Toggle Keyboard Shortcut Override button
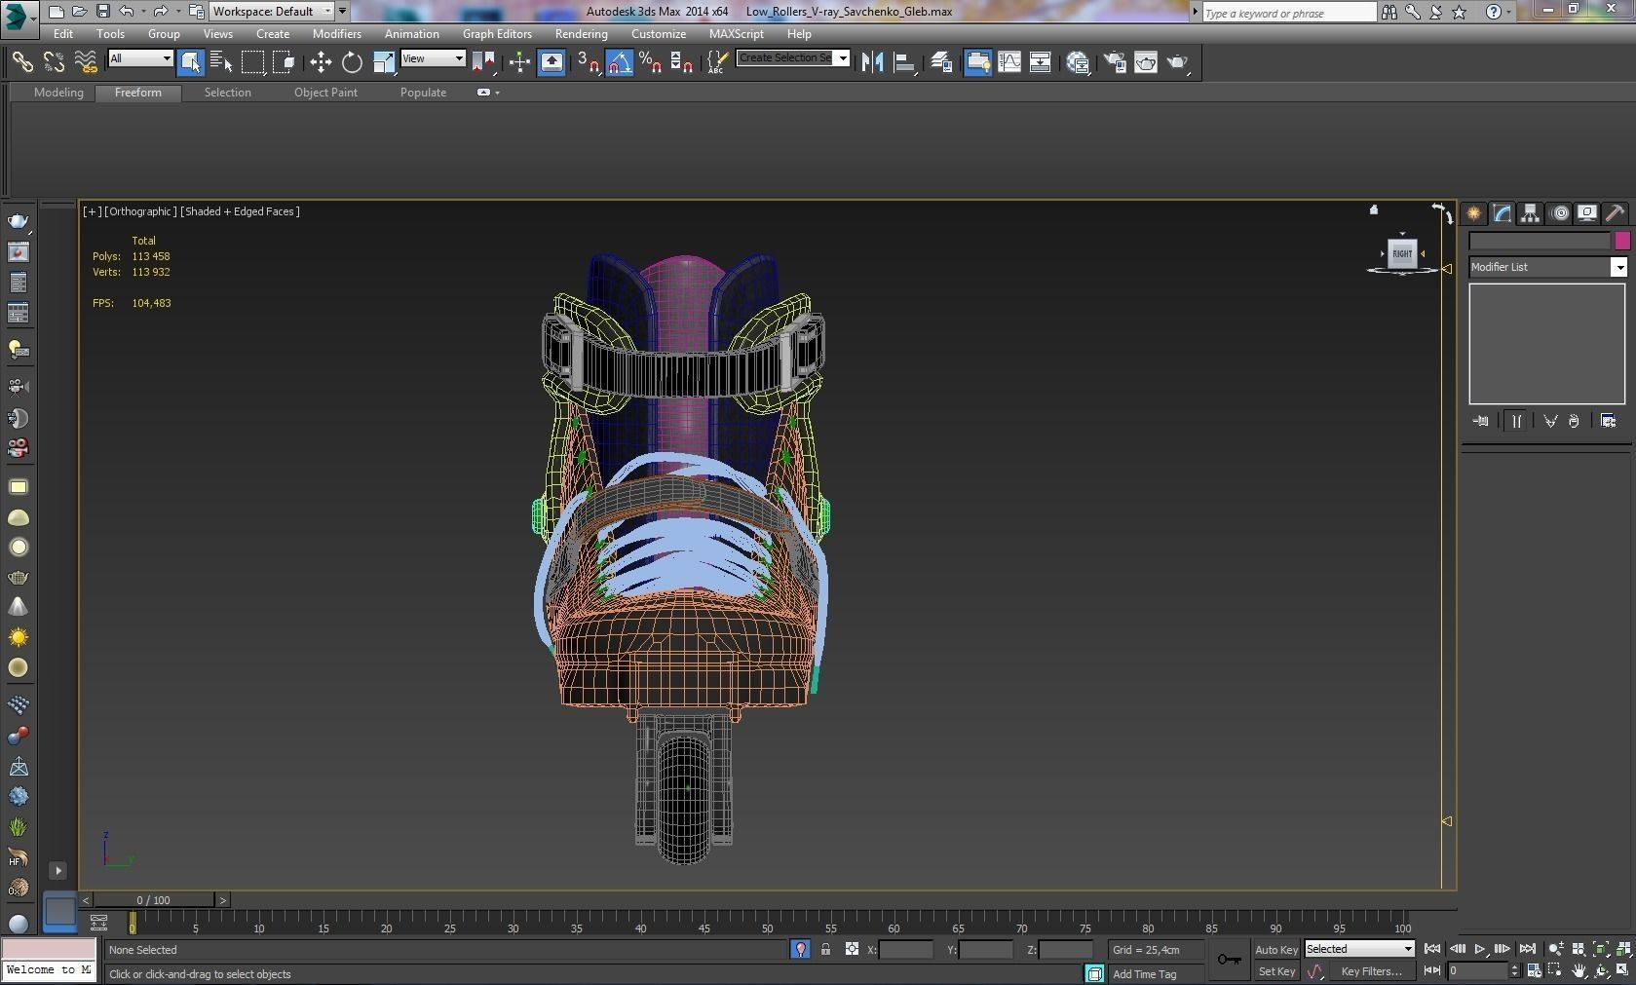1636x985 pixels. click(552, 62)
